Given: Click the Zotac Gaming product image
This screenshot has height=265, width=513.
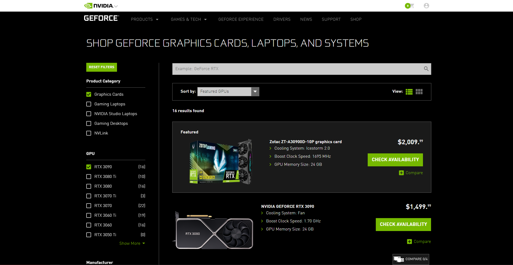Looking at the screenshot, I should (221, 162).
